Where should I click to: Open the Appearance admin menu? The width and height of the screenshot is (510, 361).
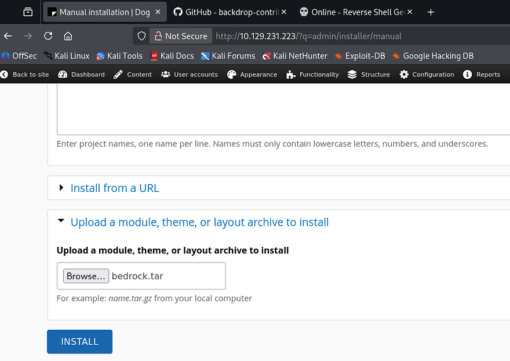click(x=252, y=74)
